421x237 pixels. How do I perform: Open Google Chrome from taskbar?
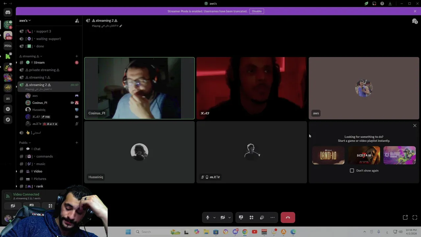coord(245,232)
